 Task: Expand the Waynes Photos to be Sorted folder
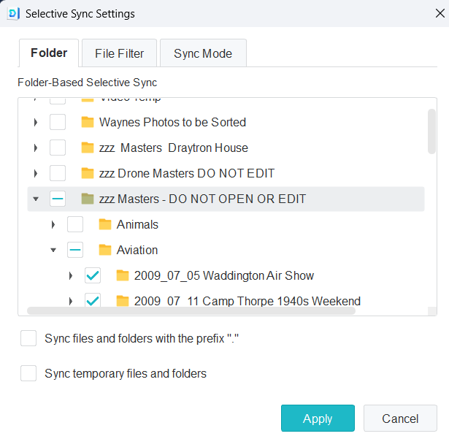point(36,122)
